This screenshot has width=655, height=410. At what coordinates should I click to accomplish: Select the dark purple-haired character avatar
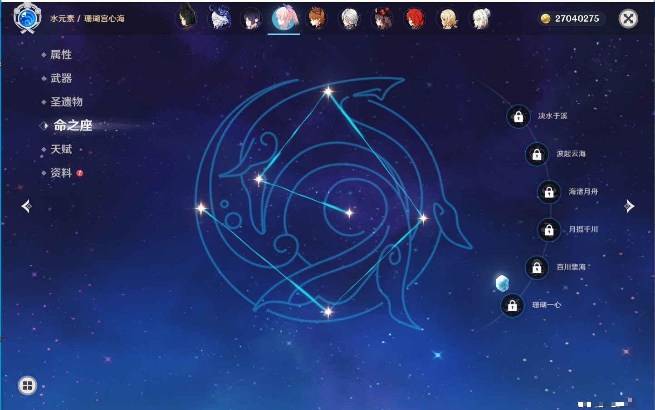[x=252, y=18]
